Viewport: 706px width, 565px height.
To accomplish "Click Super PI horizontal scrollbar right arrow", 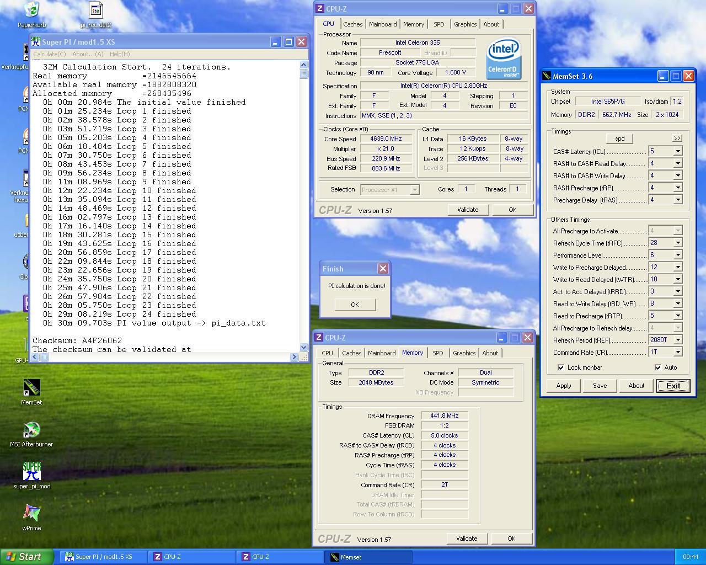I will [294, 357].
